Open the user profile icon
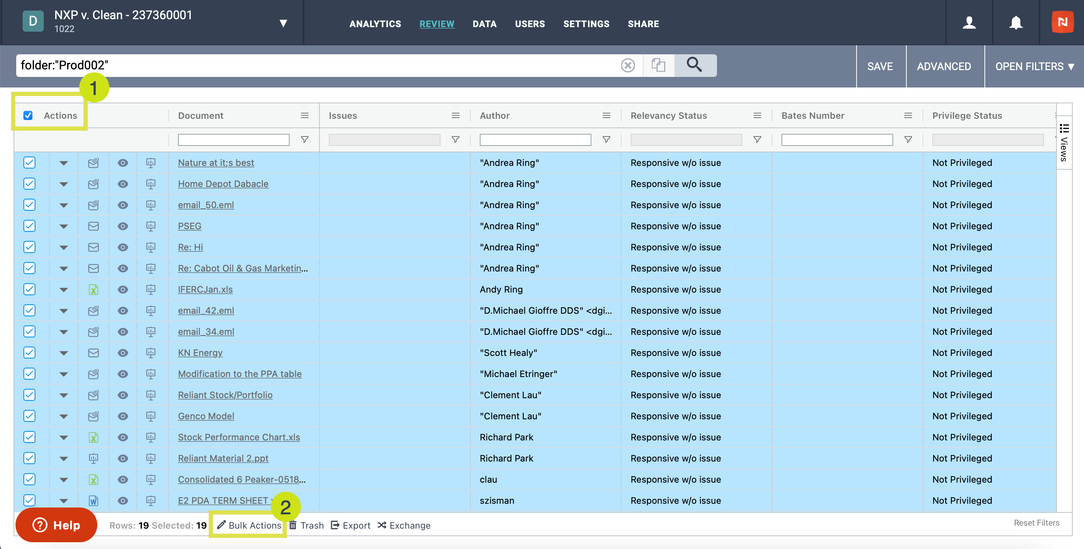The width and height of the screenshot is (1084, 549). coord(969,23)
